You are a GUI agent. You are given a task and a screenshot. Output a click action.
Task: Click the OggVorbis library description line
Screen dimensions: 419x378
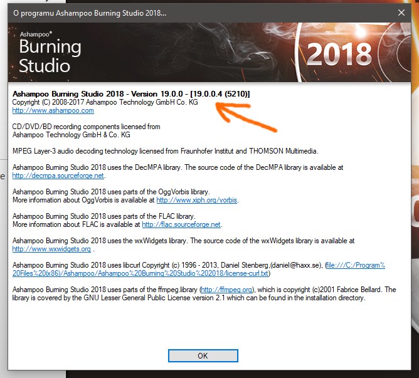click(x=111, y=192)
